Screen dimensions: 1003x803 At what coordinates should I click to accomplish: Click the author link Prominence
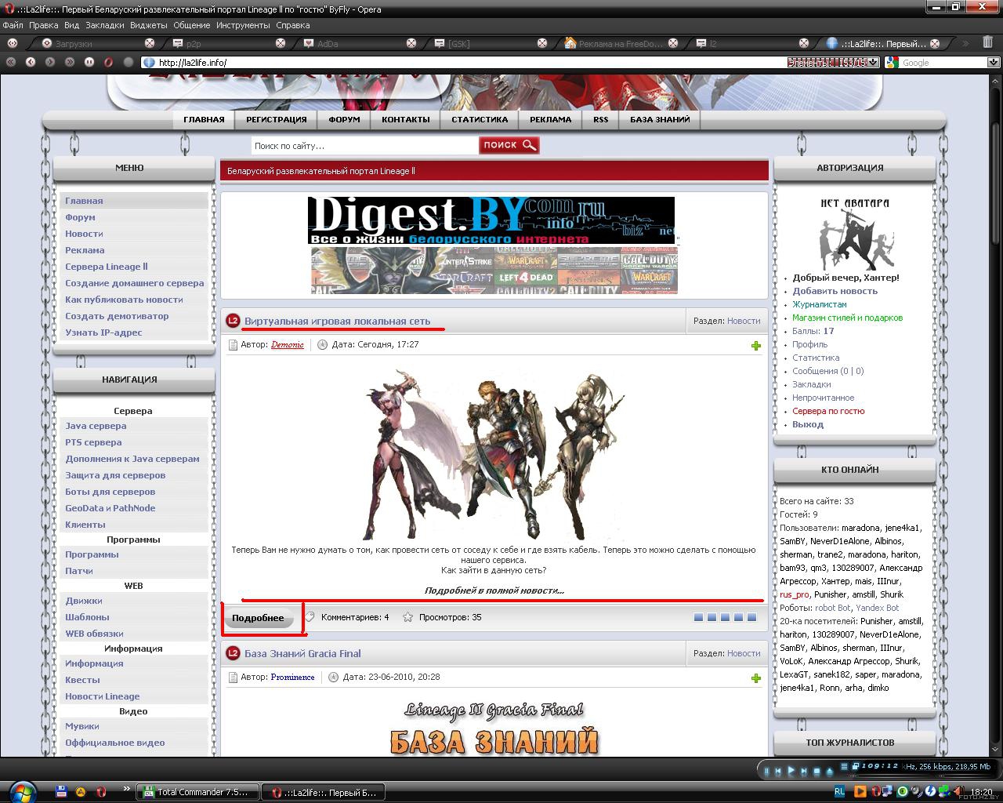[x=292, y=677]
